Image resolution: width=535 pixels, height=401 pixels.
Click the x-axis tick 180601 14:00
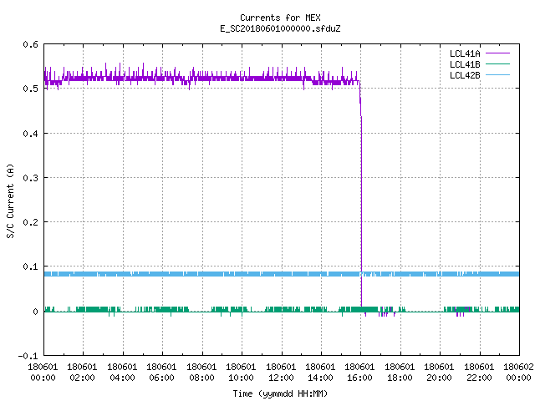320,373
